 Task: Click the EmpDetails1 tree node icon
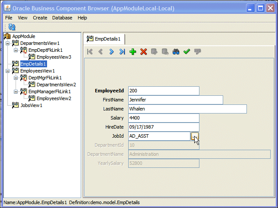click(15, 64)
